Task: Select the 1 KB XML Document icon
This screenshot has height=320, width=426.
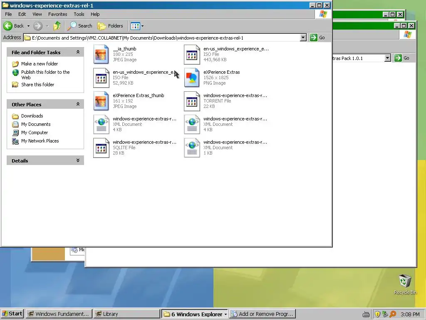Action: (192, 148)
